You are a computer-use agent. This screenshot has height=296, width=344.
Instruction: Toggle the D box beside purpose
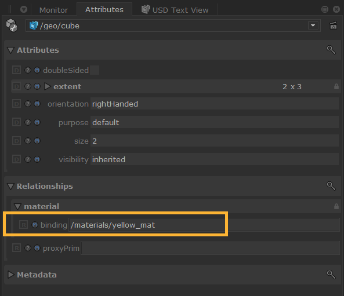pos(16,122)
